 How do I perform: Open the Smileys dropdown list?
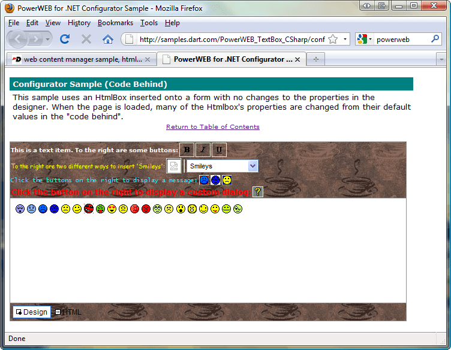point(223,166)
